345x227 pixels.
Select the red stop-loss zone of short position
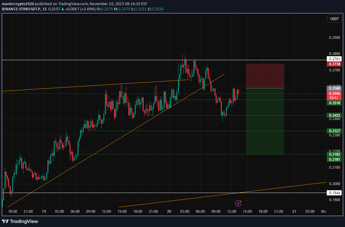(x=265, y=76)
